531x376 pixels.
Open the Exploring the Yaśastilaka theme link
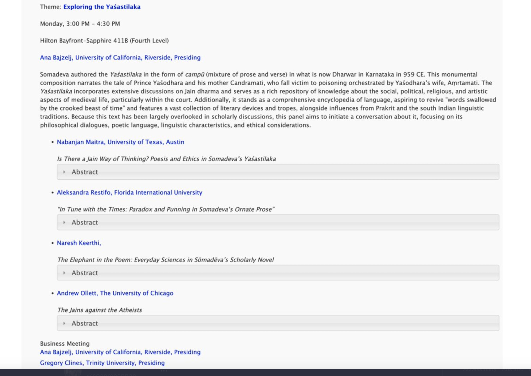102,7
